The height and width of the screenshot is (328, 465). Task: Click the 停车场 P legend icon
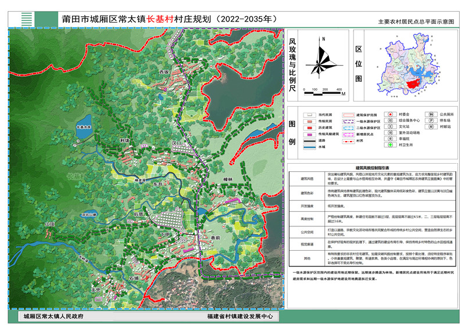click(x=431, y=121)
